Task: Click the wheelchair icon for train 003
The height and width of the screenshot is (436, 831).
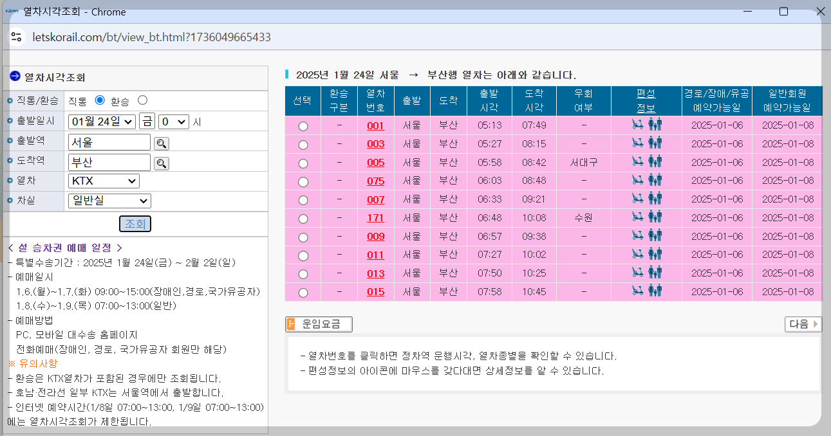Action: coord(638,143)
